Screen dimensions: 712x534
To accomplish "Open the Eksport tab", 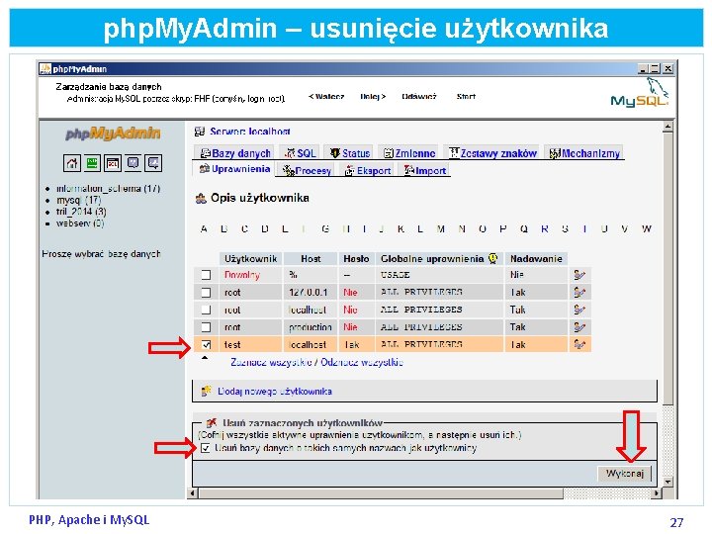I will coord(368,171).
